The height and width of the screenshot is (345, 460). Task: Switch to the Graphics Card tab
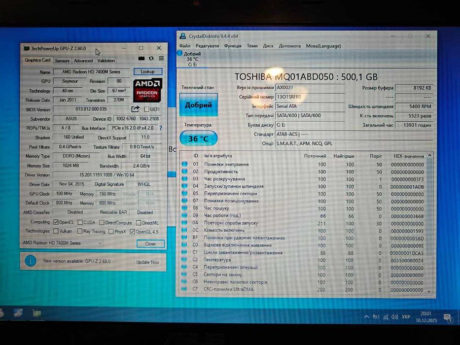pos(37,60)
